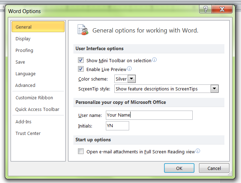241x183 pixels.
Task: Click the General options header icon
Action: click(83, 30)
